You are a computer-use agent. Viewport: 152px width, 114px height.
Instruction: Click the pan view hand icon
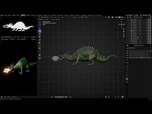coord(124,32)
